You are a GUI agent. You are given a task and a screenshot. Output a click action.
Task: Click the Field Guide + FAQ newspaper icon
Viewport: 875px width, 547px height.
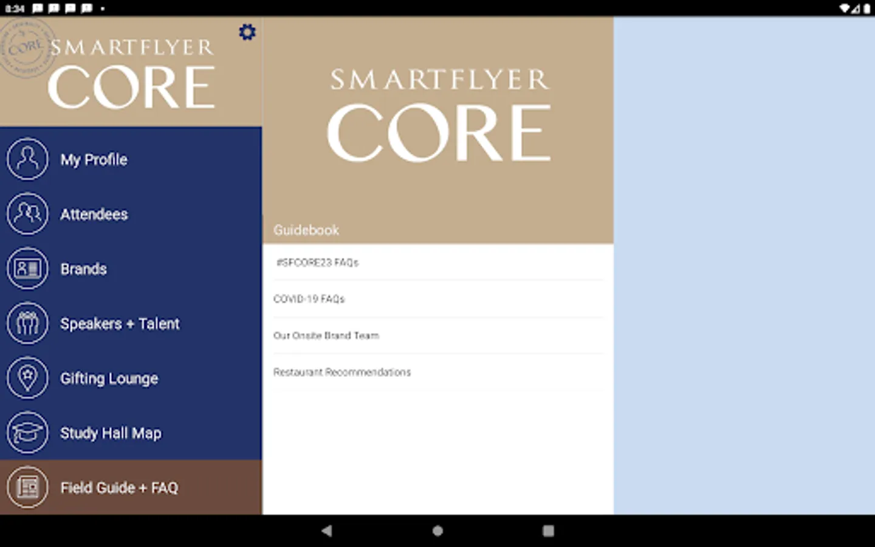pyautogui.click(x=27, y=487)
